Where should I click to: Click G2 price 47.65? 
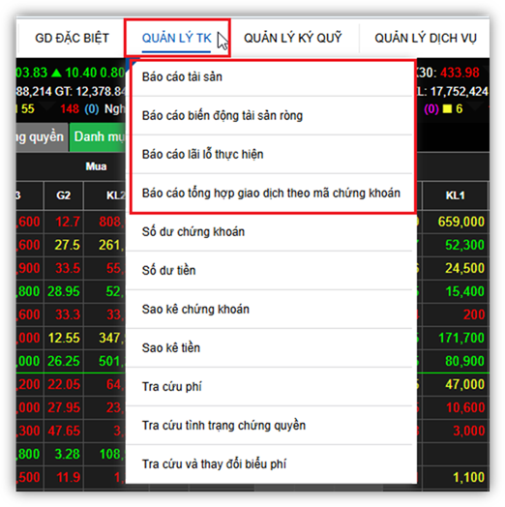pyautogui.click(x=64, y=431)
